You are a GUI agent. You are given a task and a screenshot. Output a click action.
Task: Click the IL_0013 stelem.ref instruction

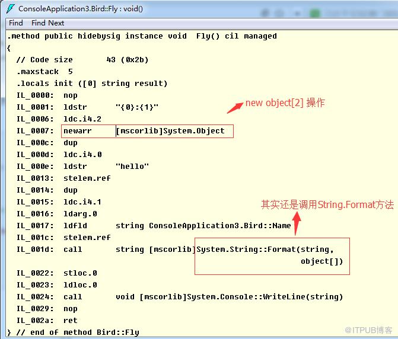tap(63, 178)
